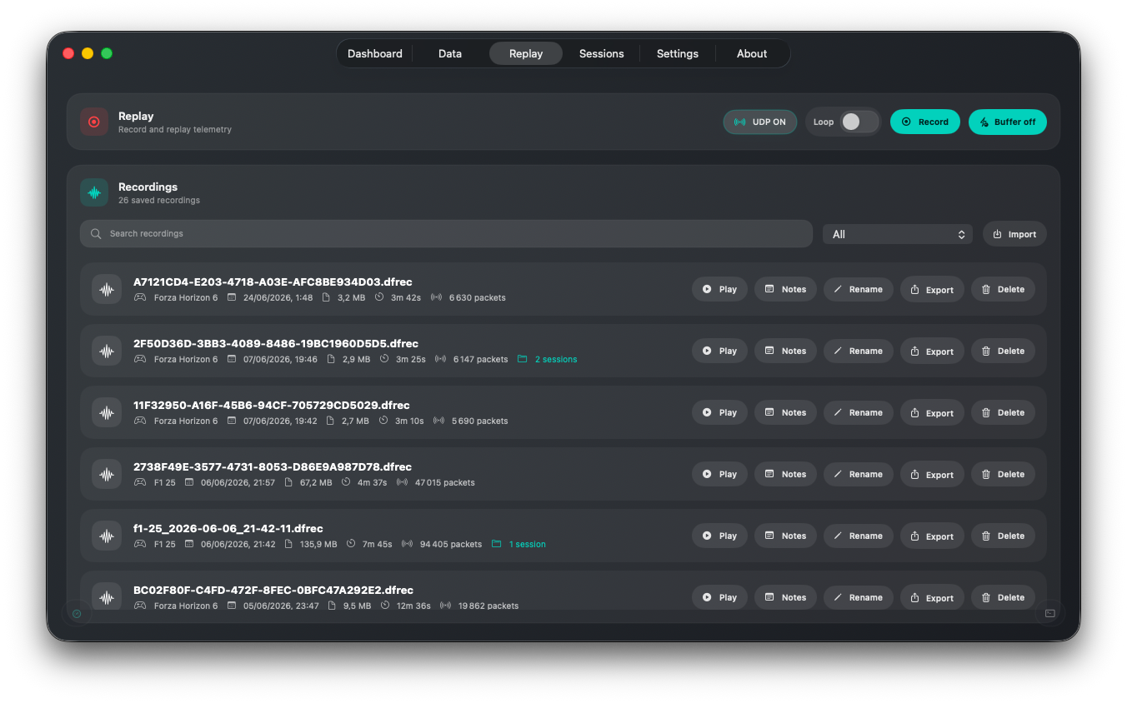Screen dimensions: 1127x703
Task: Click waveform icon of A7121CD4 recording
Action: [107, 289]
